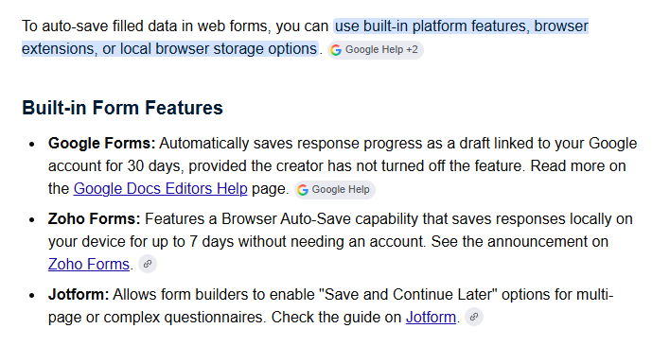Open the link icon chip after Zoho Forms

(x=148, y=264)
